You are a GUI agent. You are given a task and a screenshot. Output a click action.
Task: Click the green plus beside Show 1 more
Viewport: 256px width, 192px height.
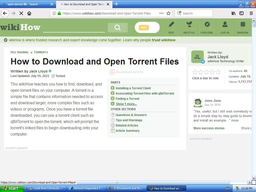[113, 104]
